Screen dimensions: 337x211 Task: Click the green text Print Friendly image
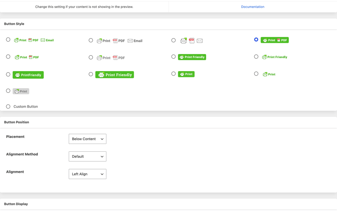pyautogui.click(x=275, y=57)
